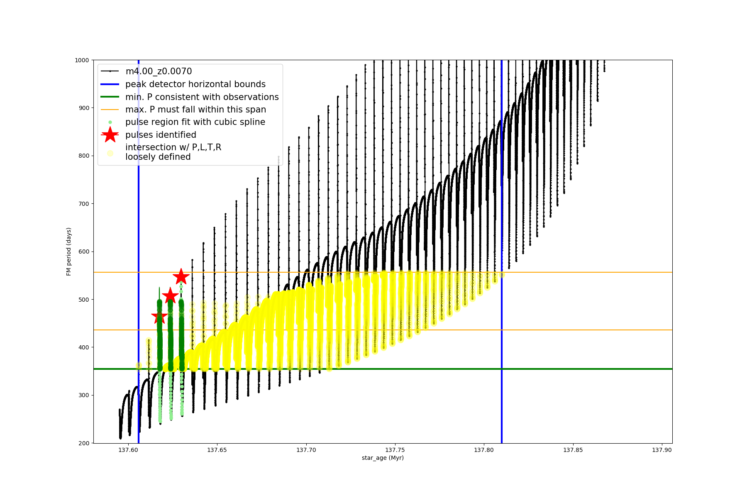Click the middle red star pulse marker

click(x=170, y=296)
